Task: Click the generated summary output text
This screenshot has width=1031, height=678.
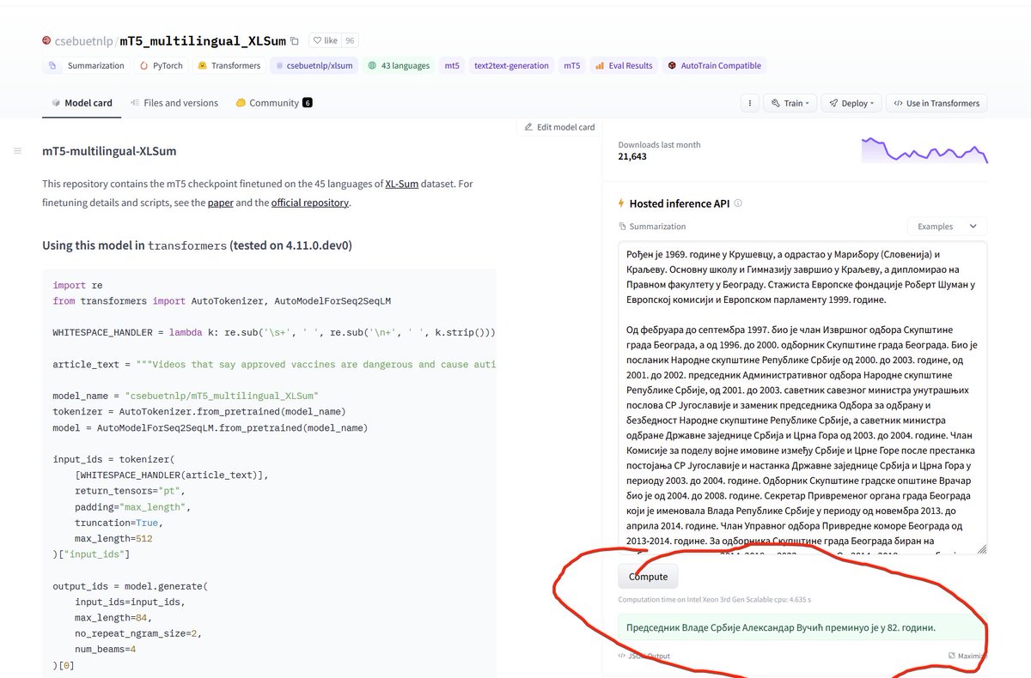Action: click(x=781, y=628)
